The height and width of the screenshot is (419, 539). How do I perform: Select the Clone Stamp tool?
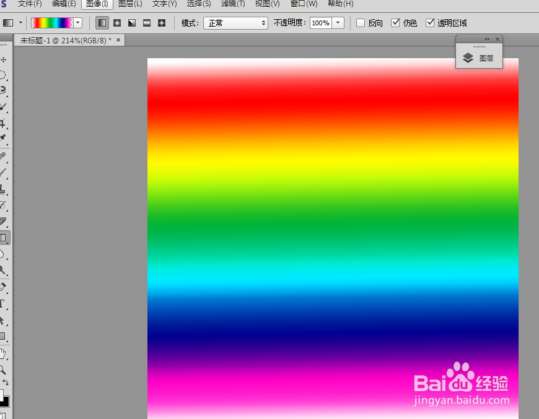point(2,189)
